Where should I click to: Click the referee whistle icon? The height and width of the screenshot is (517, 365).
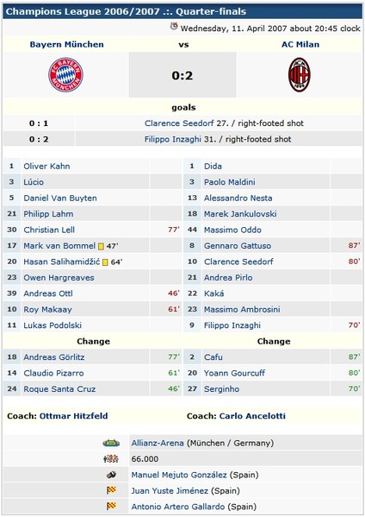point(111,475)
